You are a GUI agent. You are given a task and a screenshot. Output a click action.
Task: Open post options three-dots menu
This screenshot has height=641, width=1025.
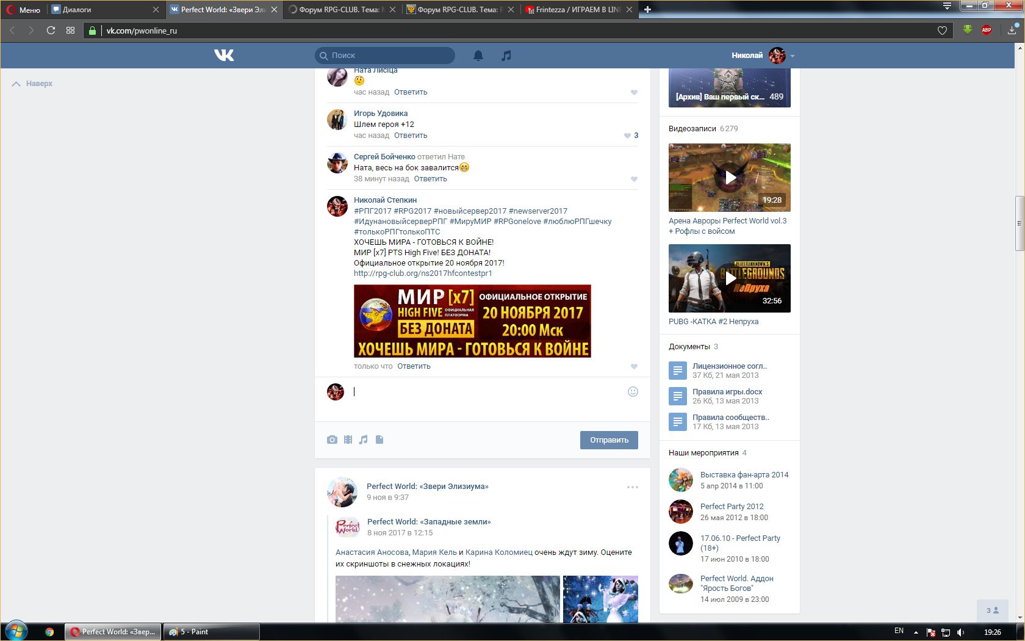tap(633, 487)
